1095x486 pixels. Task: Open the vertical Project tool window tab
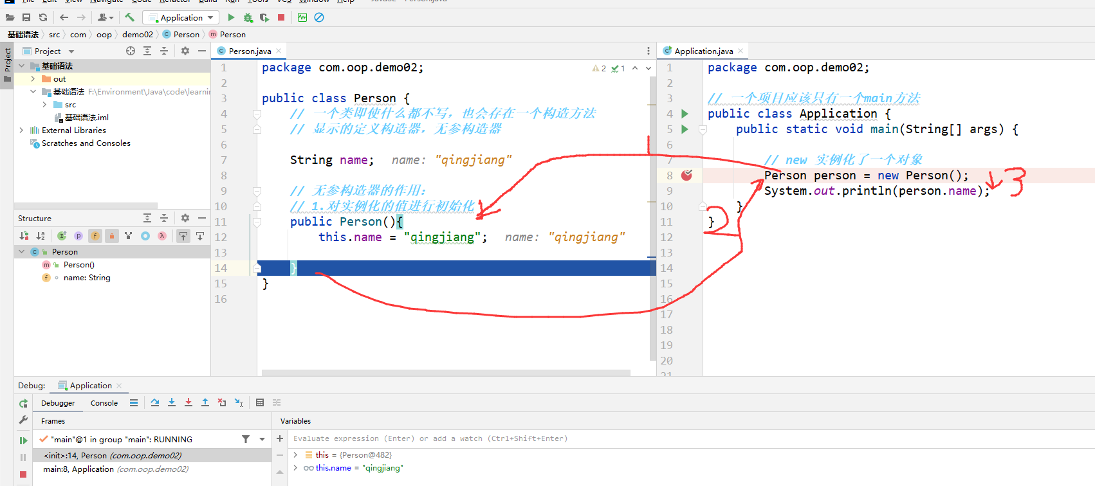coord(7,65)
